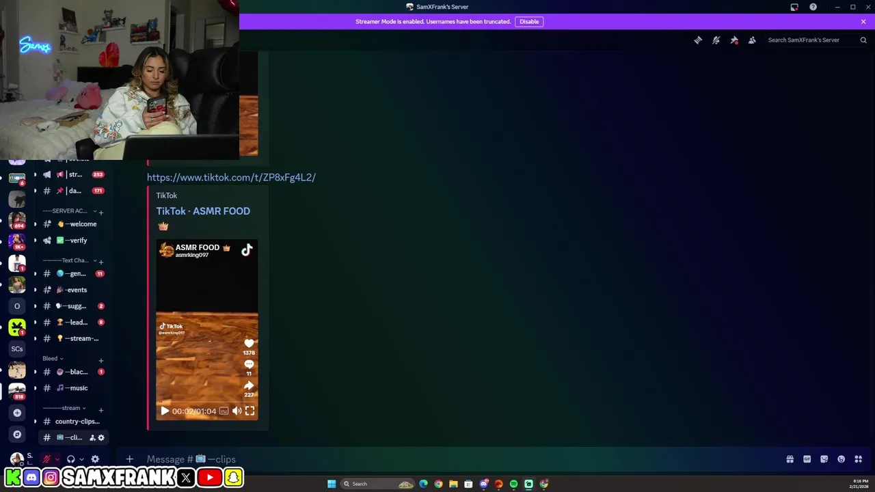Toggle fullscreen on TikTok video
The height and width of the screenshot is (492, 875).
point(250,411)
